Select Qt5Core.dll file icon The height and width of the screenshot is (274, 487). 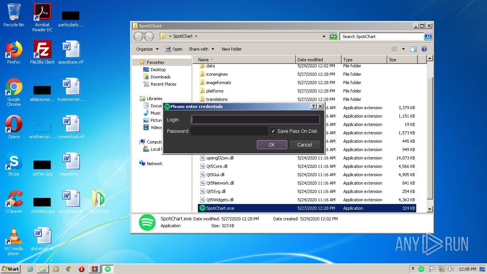click(202, 166)
